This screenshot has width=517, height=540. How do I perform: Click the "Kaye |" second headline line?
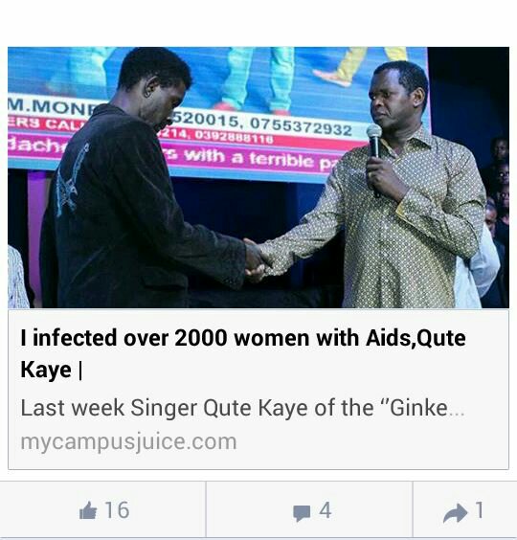(x=52, y=370)
